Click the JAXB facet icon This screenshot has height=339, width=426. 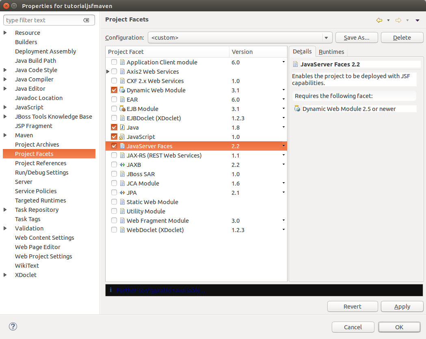pos(122,164)
